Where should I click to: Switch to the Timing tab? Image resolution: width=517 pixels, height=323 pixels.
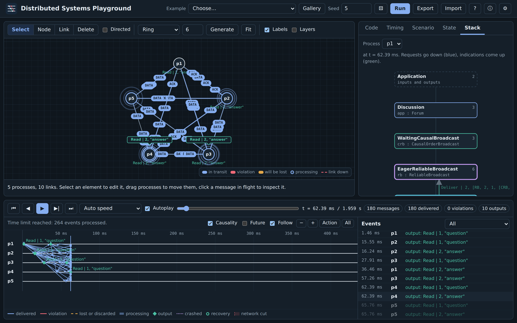click(395, 28)
